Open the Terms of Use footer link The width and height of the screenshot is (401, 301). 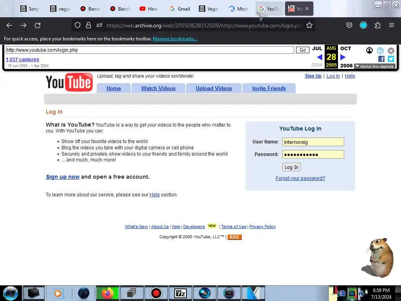(x=234, y=227)
